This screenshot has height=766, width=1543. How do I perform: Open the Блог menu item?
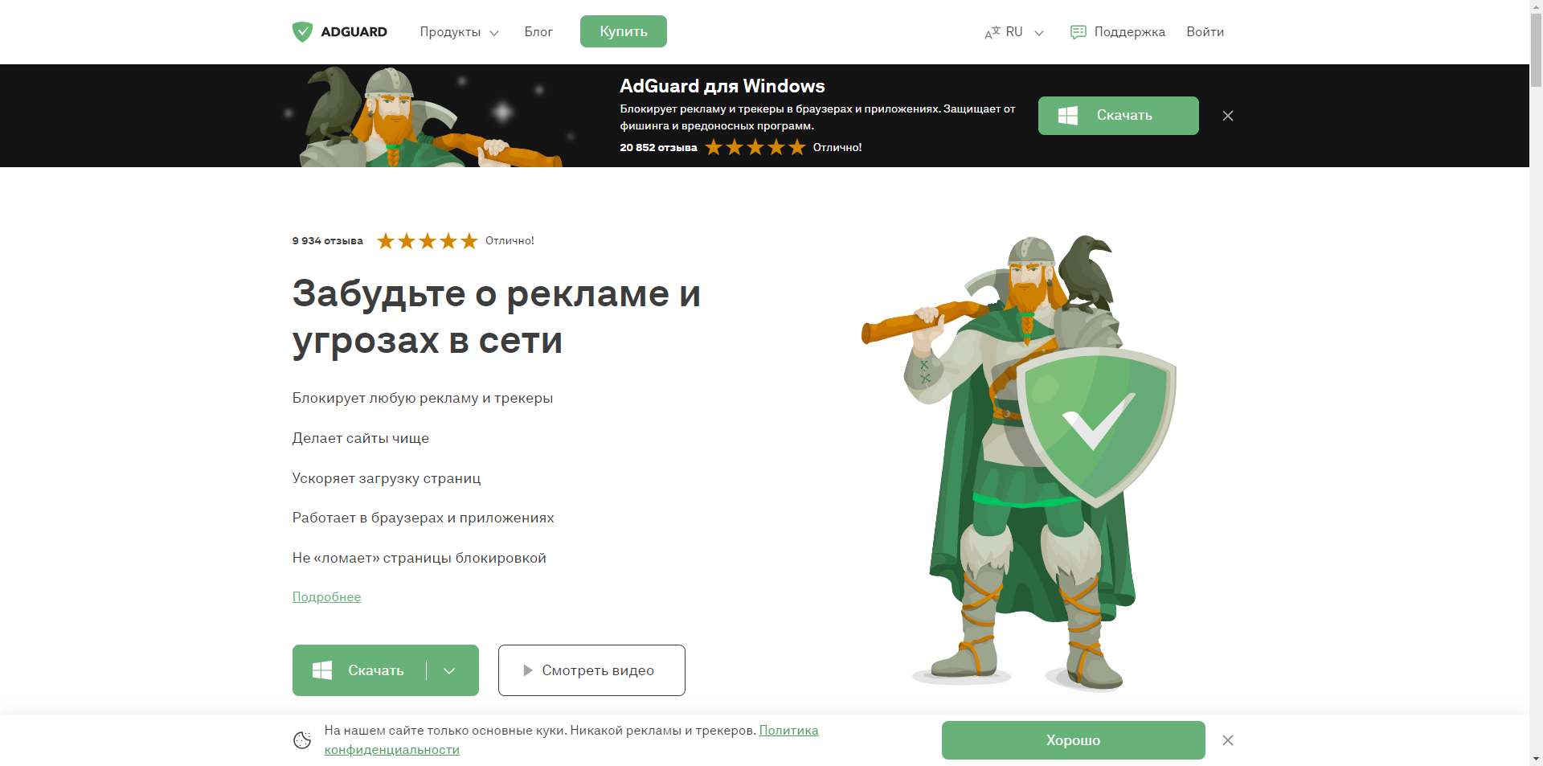pos(538,32)
